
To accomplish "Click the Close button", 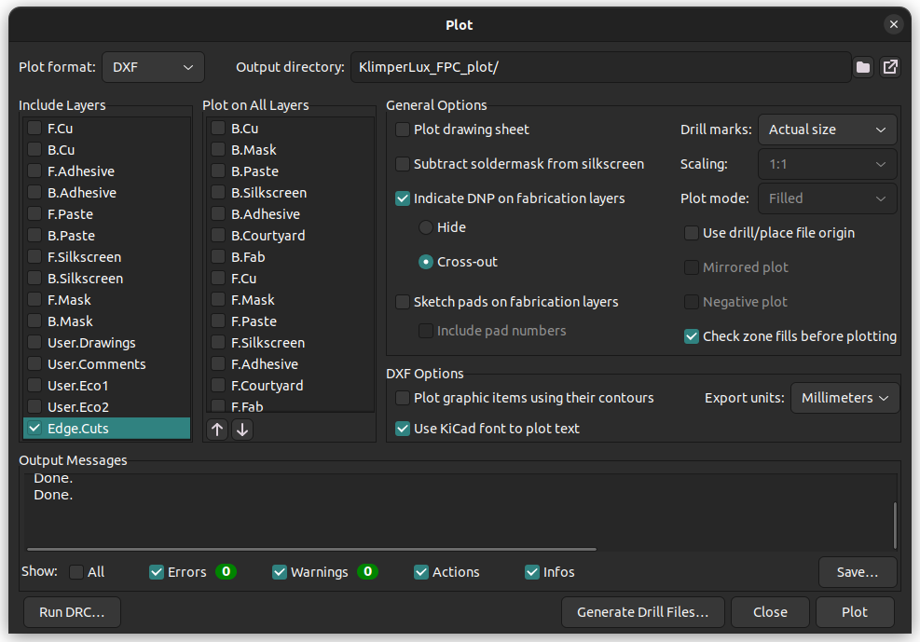I will [x=770, y=612].
